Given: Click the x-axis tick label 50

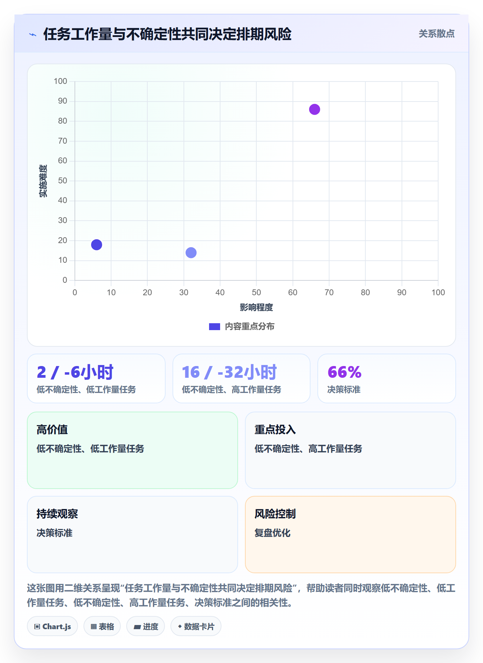Looking at the screenshot, I should (256, 292).
